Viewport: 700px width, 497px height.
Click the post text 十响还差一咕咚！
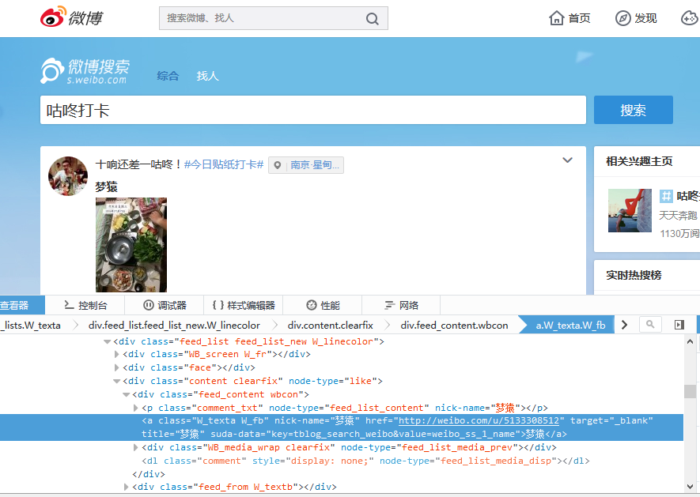tap(138, 164)
